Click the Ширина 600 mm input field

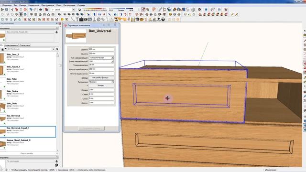point(101,50)
